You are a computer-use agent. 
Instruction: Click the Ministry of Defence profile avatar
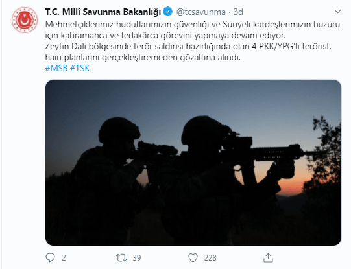click(x=25, y=20)
